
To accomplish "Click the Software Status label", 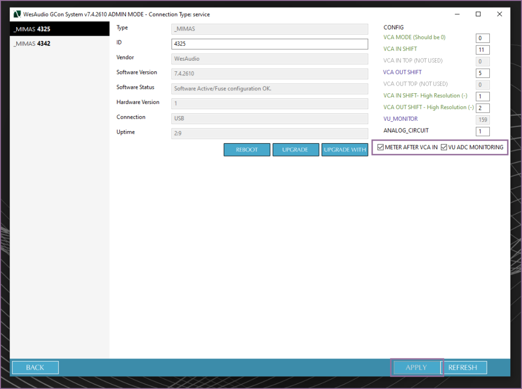I will pos(136,87).
